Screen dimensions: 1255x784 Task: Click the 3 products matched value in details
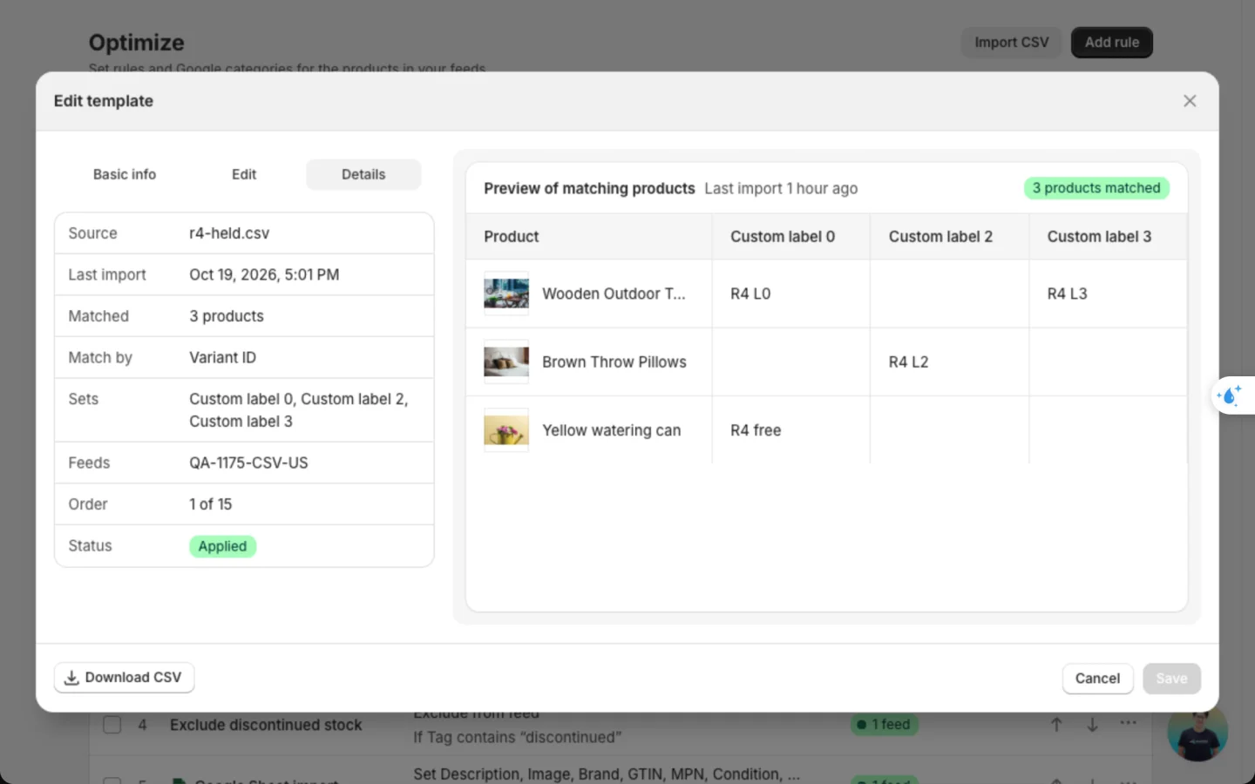coord(227,316)
